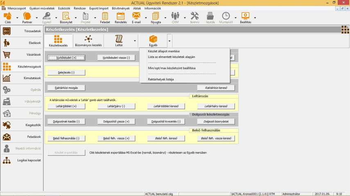Click the Bizonylat document search icon
This screenshot has height=196, width=350.
point(65,16)
